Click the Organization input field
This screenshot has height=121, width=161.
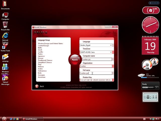coord(96,66)
